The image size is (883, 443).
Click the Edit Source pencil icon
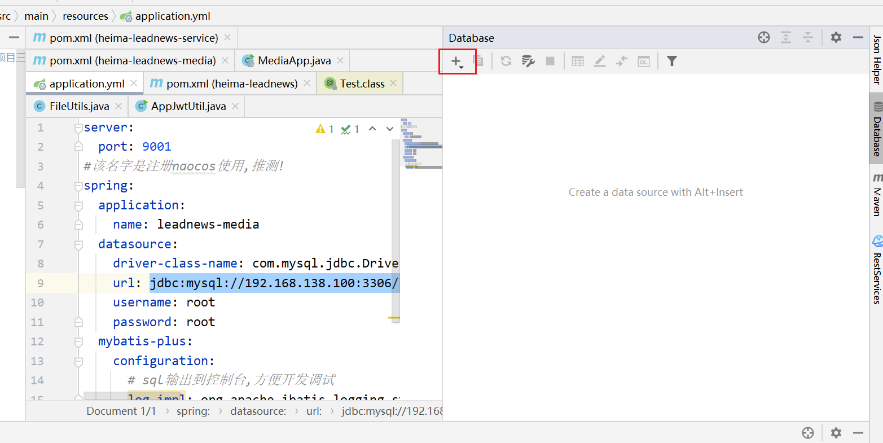pyautogui.click(x=600, y=61)
